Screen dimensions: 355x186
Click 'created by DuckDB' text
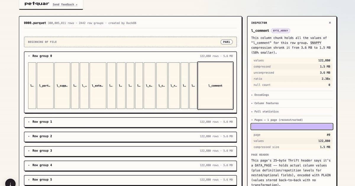click(x=122, y=23)
